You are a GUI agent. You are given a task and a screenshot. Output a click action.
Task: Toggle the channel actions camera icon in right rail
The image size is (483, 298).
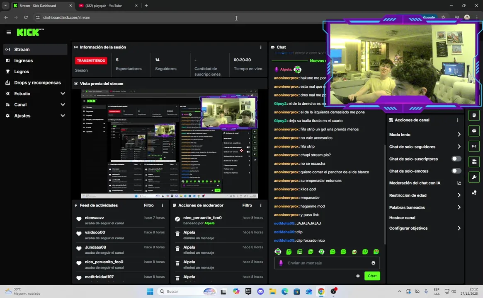coord(474,162)
